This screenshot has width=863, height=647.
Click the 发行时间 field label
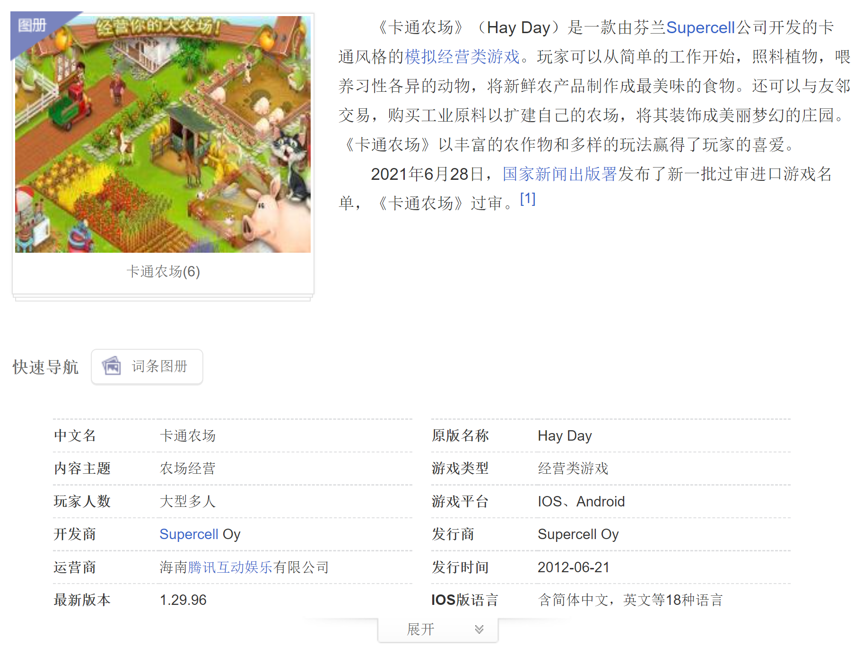point(460,567)
